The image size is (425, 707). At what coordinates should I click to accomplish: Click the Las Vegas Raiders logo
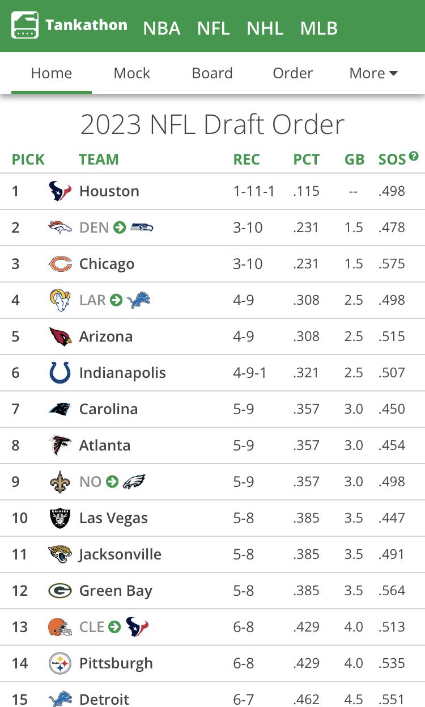(x=60, y=518)
